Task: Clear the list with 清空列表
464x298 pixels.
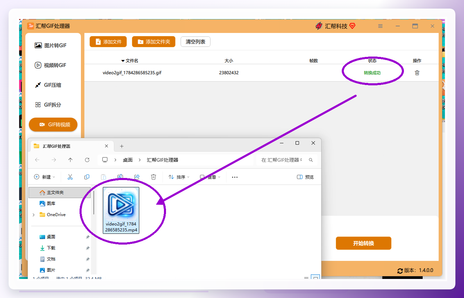Action: tap(196, 42)
